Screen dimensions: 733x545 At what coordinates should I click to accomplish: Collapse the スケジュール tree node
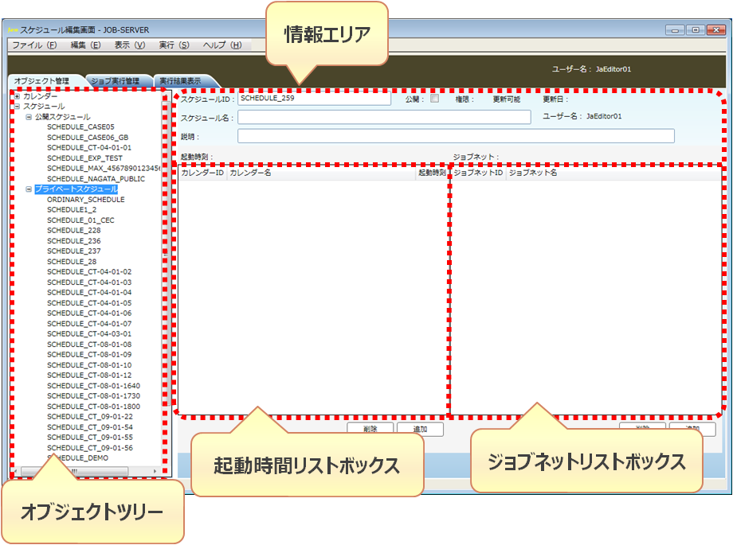[17, 107]
